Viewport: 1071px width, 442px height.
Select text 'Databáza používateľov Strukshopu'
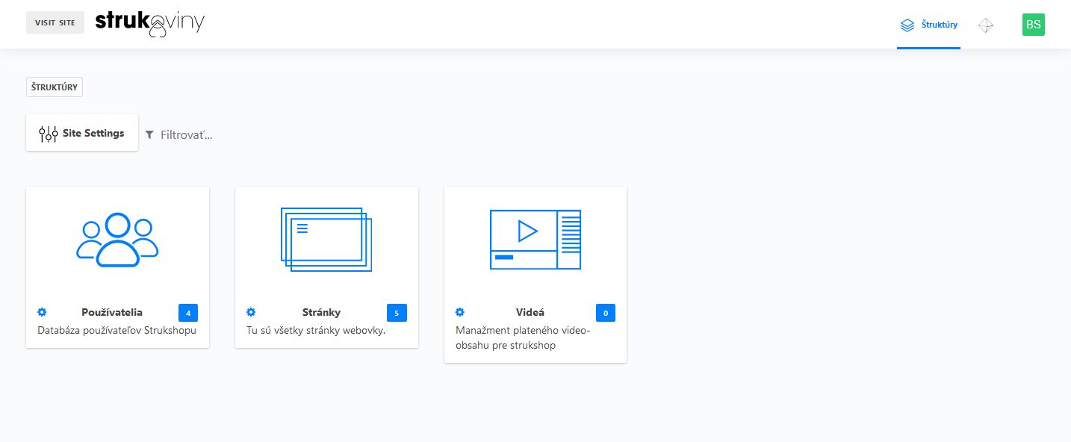(x=117, y=330)
